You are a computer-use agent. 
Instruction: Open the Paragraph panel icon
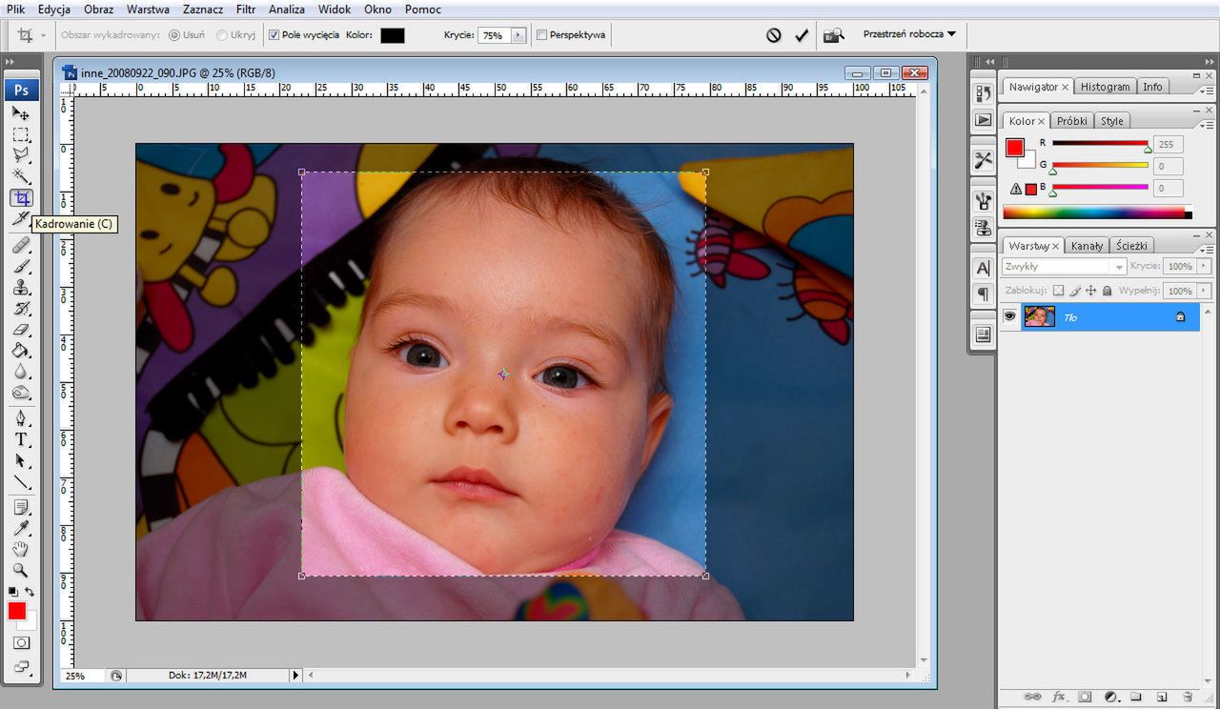[x=984, y=294]
